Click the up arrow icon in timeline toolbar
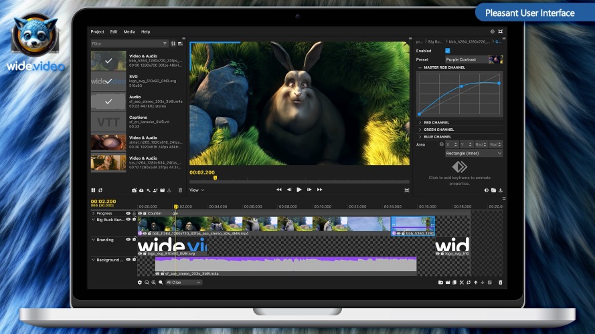 coord(475,282)
